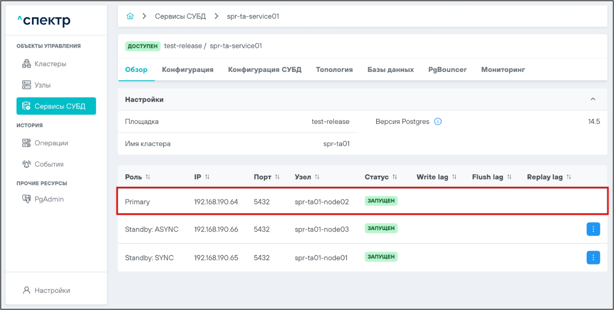
Task: Go to Узлы section
Action: coord(42,85)
